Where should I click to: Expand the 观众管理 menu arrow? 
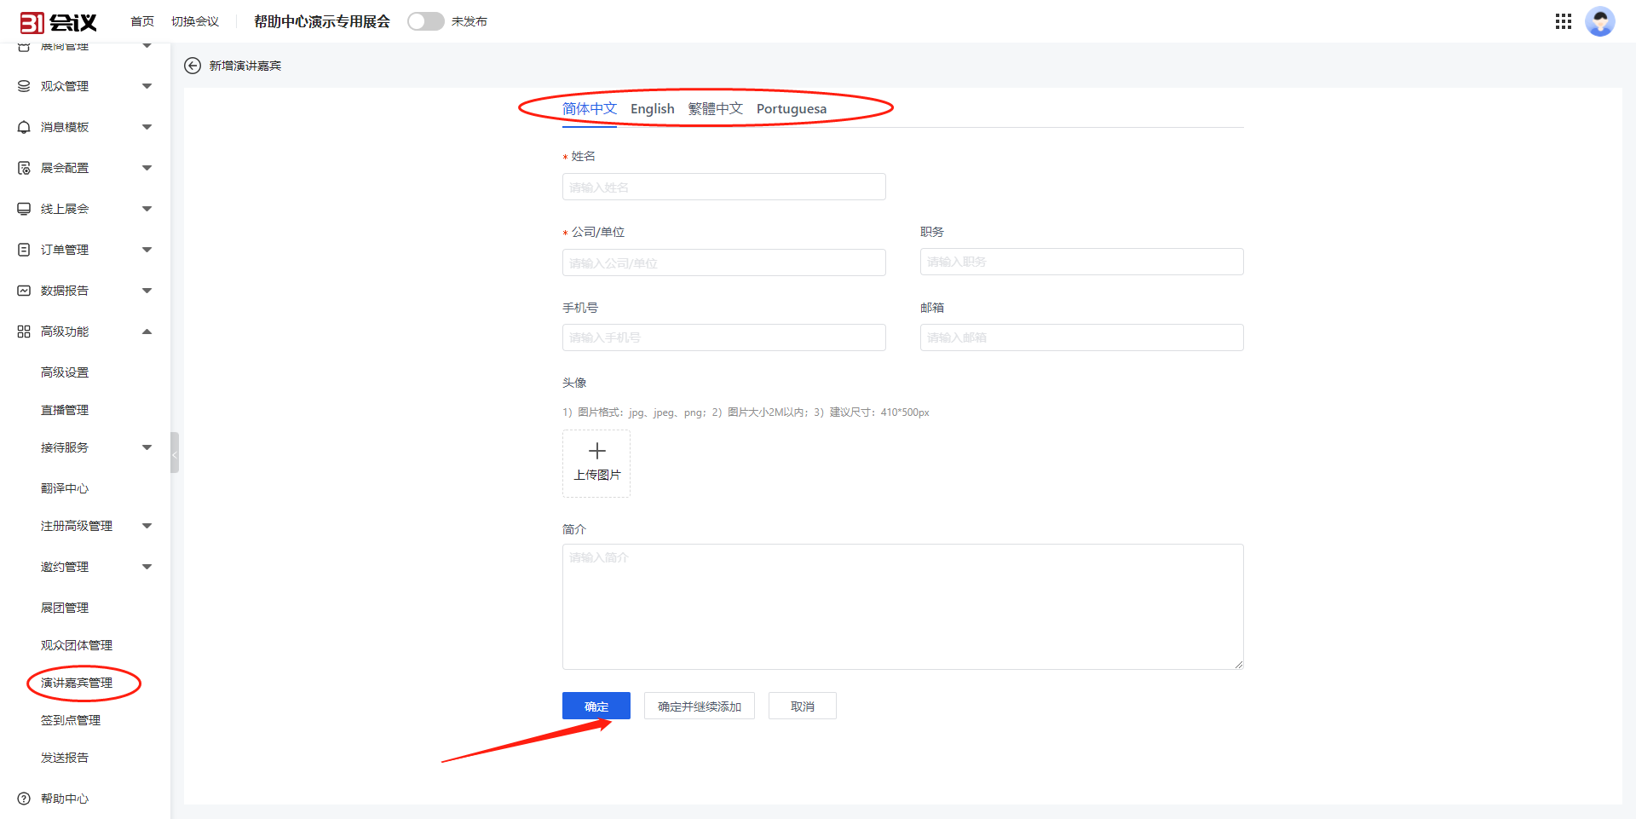tap(147, 86)
